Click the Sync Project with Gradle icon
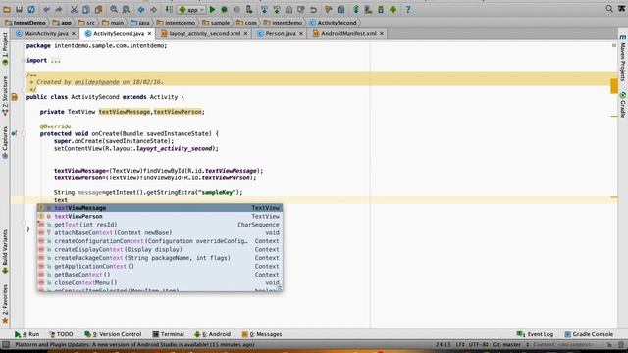The height and width of the screenshot is (353, 628). coord(356,9)
